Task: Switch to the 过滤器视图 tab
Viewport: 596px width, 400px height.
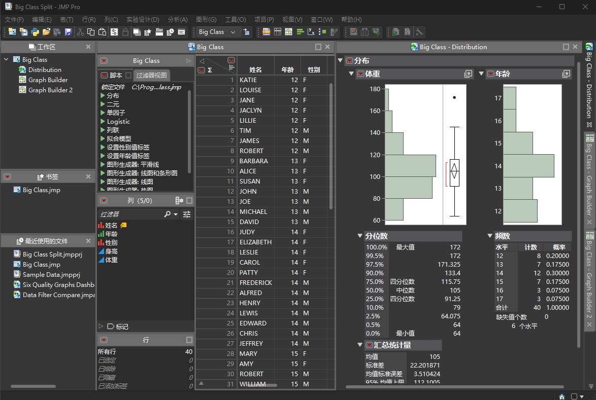Action: tap(151, 75)
